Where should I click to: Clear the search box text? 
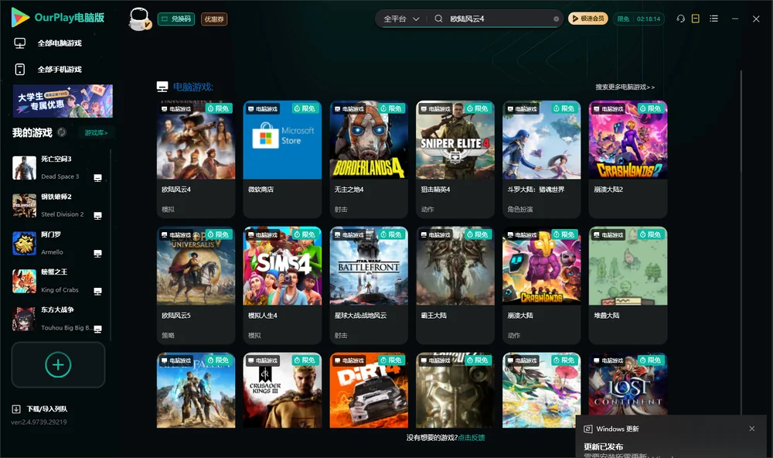pyautogui.click(x=556, y=19)
